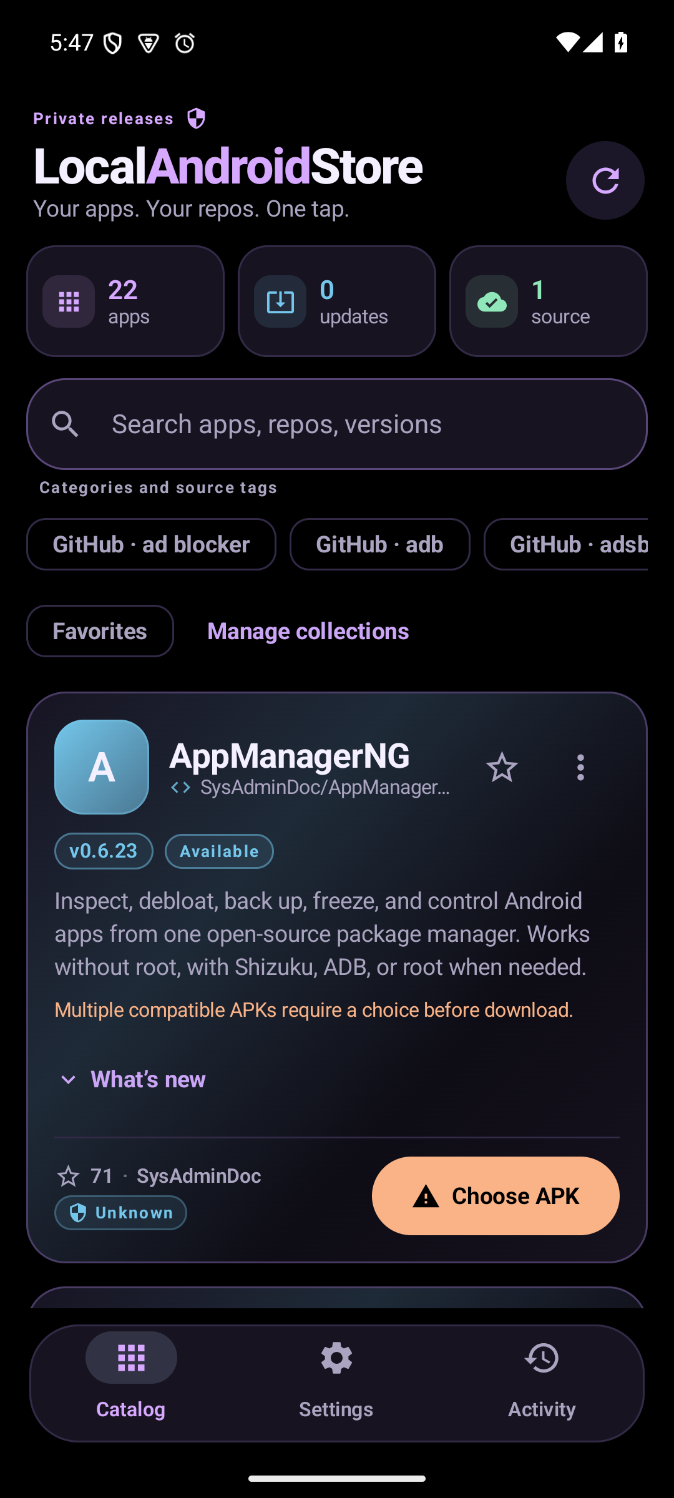
Task: Tap the AppManagerNG letter A app icon
Action: pos(102,767)
